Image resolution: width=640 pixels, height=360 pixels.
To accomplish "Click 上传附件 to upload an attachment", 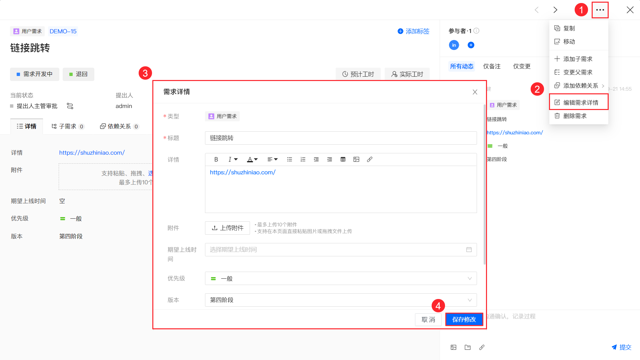I will click(x=227, y=228).
